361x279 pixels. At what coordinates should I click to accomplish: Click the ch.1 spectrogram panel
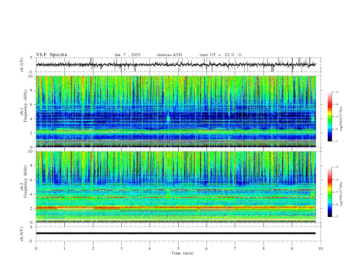click(x=175, y=111)
